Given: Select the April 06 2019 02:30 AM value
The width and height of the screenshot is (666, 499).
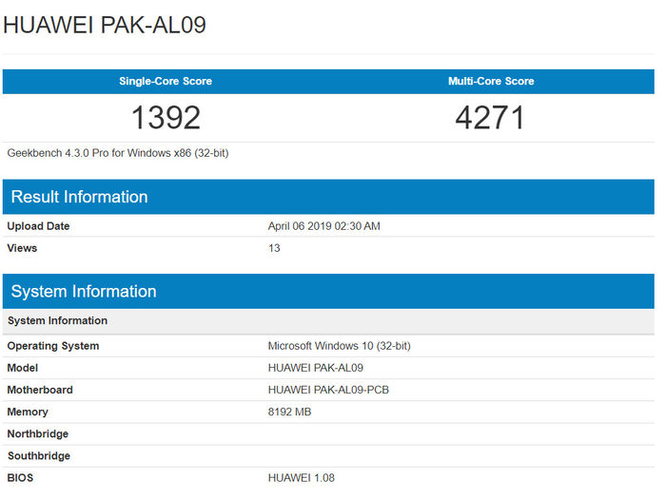Looking at the screenshot, I should pyautogui.click(x=324, y=226).
